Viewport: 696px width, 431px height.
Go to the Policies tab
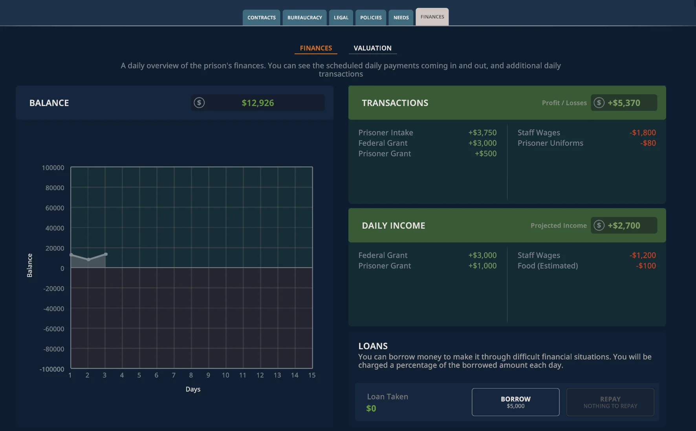[x=371, y=18]
